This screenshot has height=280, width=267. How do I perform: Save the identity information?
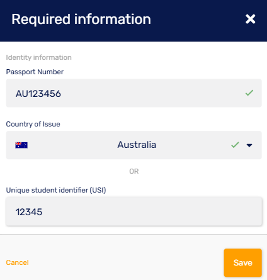pos(243,262)
